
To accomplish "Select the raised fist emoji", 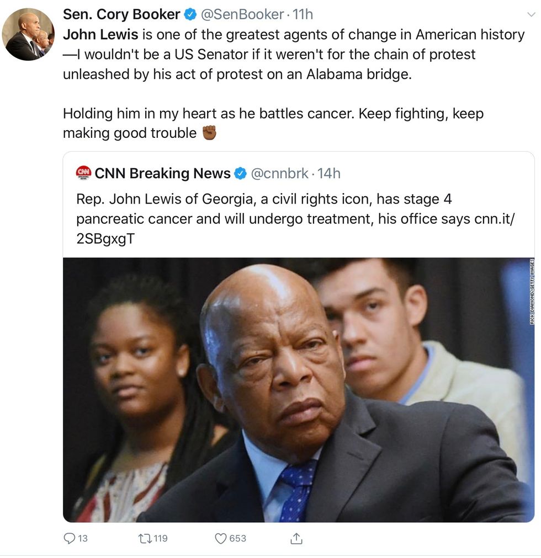I will pos(209,133).
